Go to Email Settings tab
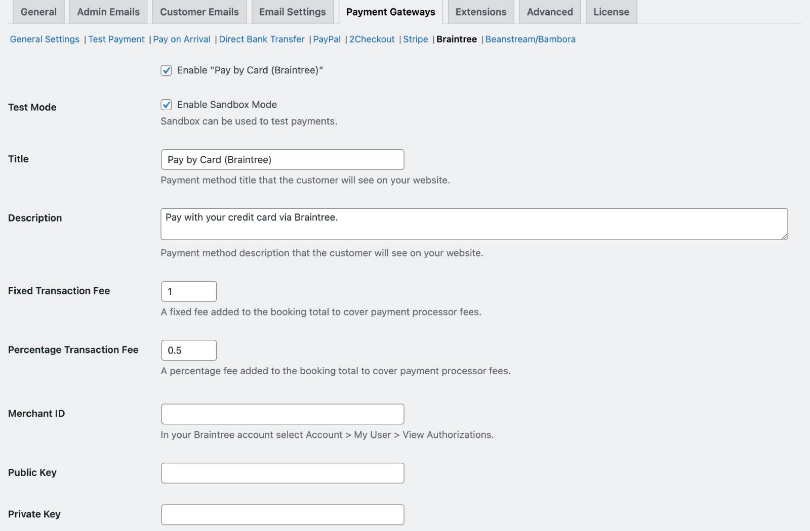 [292, 12]
